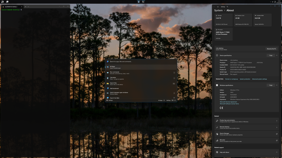Screen dimensions: 282x158
Task: Open Domain or workgroup link
Action: pos(232,79)
